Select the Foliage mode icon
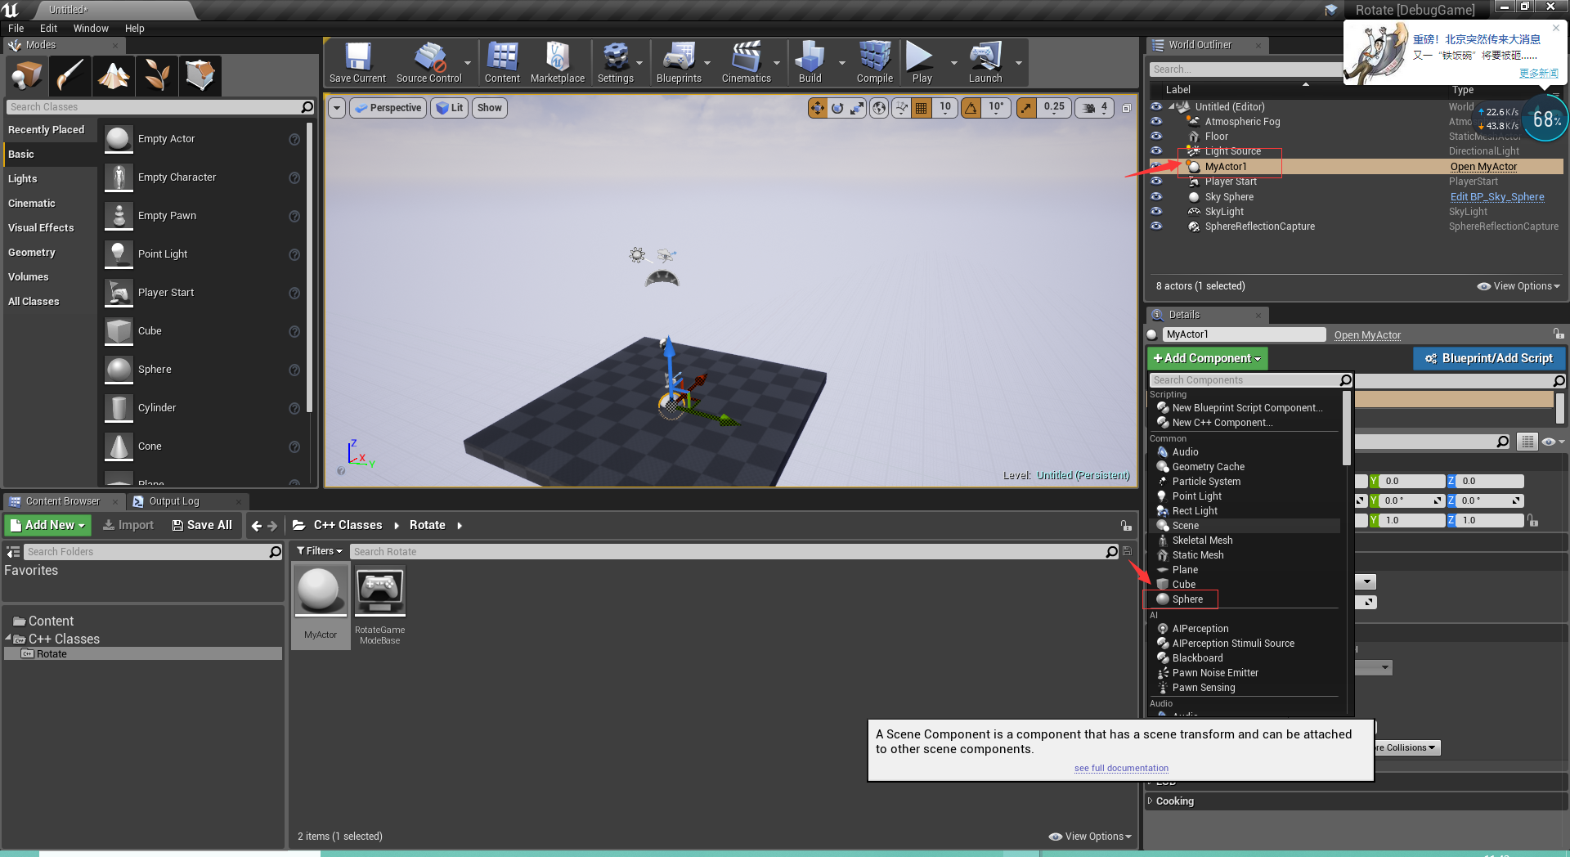The image size is (1570, 857). (x=156, y=75)
